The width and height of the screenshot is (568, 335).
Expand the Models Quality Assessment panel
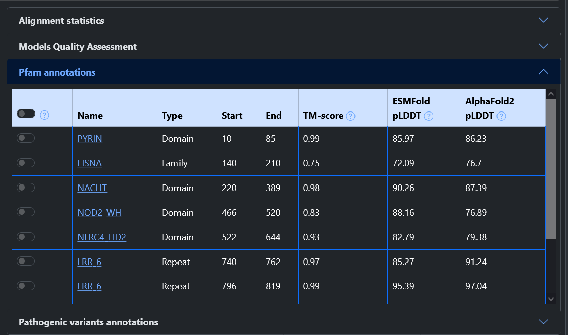point(283,46)
